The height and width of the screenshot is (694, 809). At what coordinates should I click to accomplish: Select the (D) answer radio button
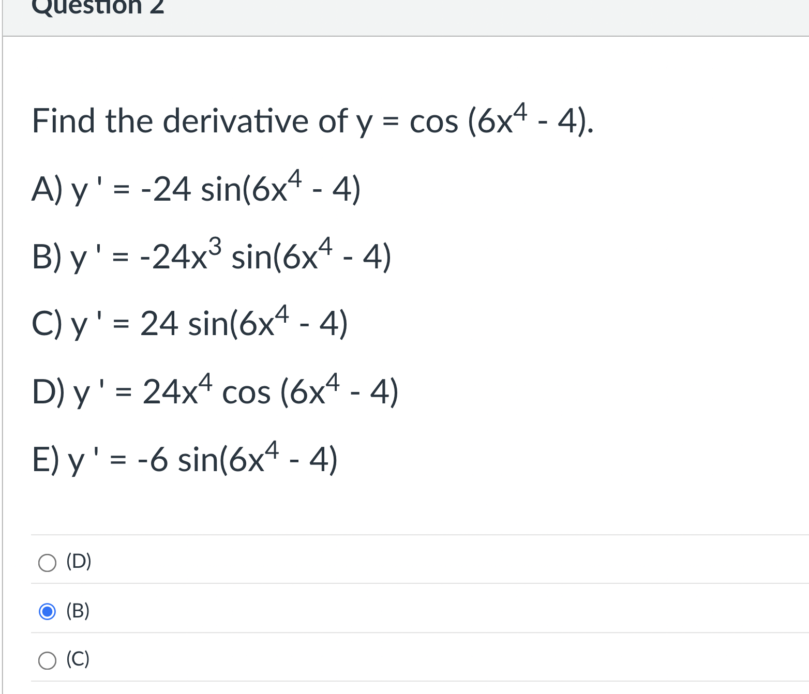click(47, 563)
